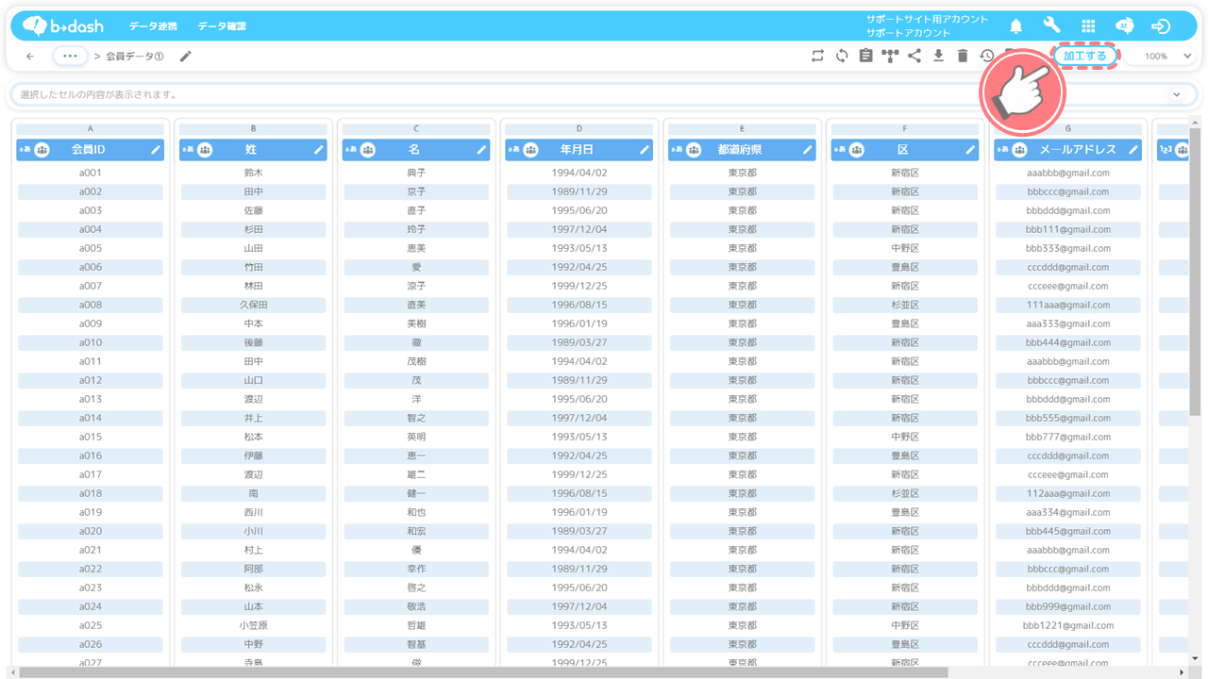Screen dimensions: 1208x679
Task: Select the cell 典子
Action: pos(416,173)
